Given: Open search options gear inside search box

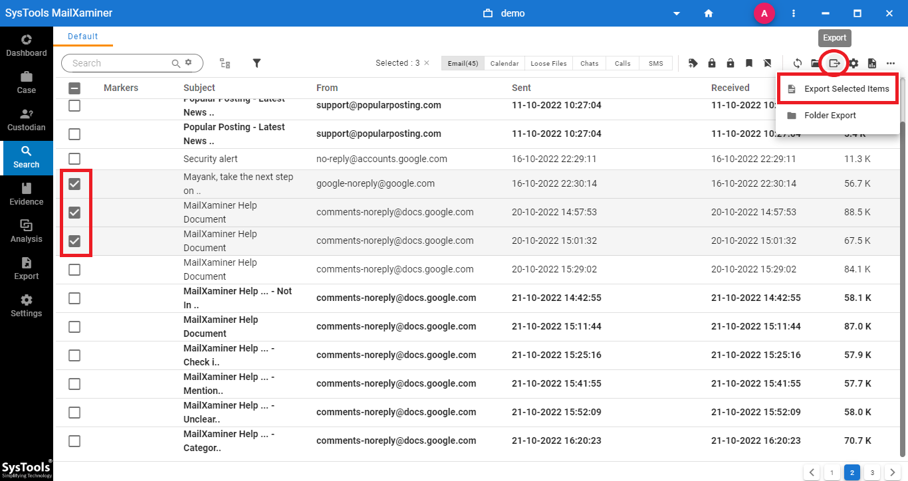Looking at the screenshot, I should tap(189, 62).
